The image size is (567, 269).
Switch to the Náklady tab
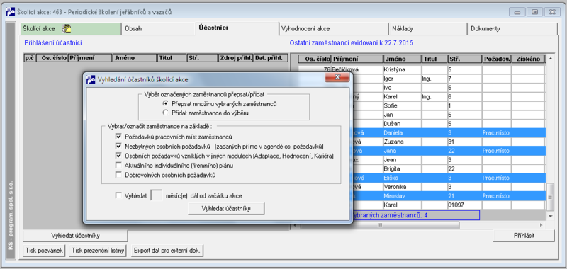click(x=427, y=29)
